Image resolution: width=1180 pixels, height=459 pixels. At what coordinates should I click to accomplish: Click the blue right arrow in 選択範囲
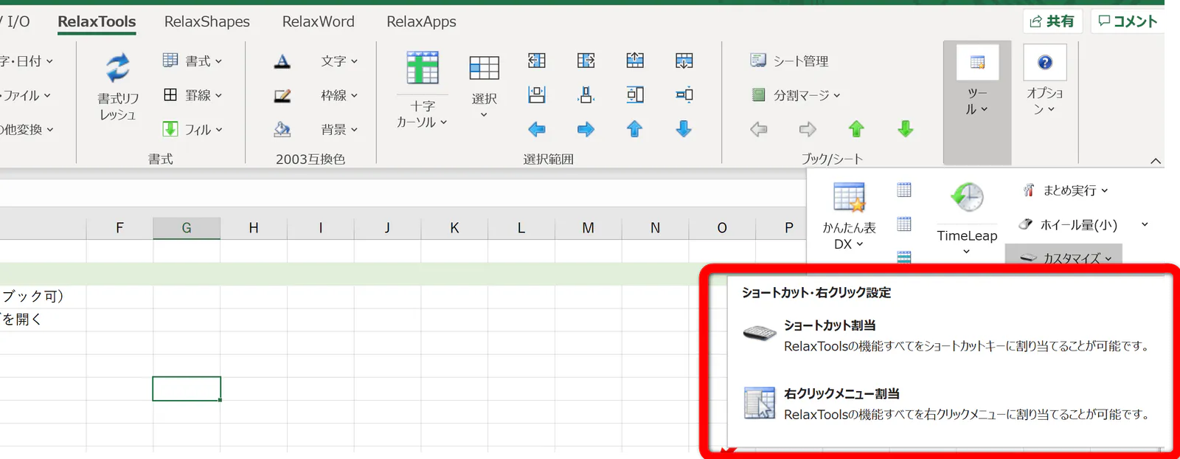coord(586,129)
